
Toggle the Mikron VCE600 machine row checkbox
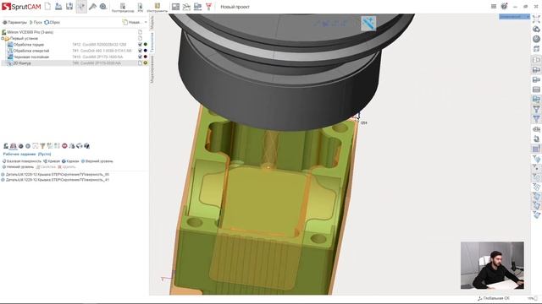(x=140, y=32)
